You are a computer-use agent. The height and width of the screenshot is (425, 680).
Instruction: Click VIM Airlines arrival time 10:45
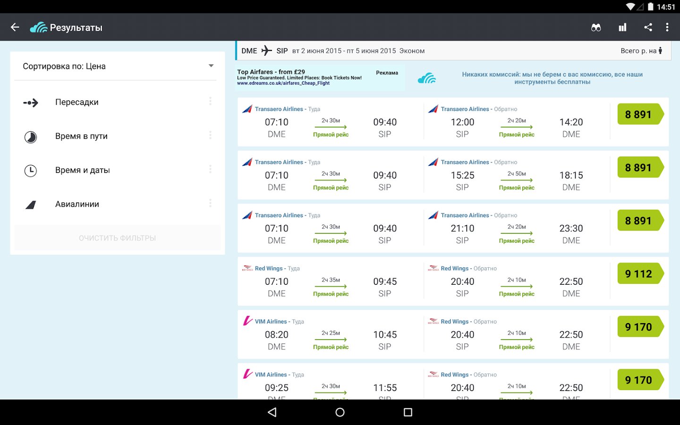[385, 335]
